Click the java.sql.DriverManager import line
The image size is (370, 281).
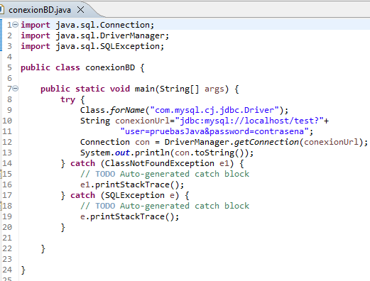95,35
